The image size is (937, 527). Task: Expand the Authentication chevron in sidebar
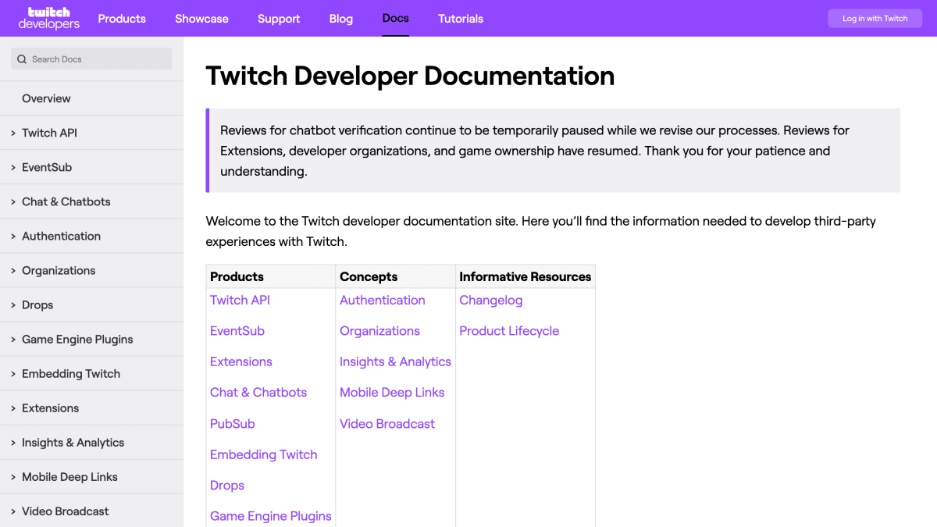13,236
